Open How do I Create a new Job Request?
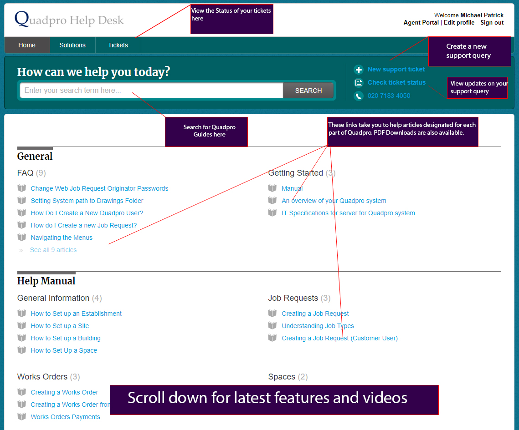Screen dimensions: 519x430 coord(84,225)
